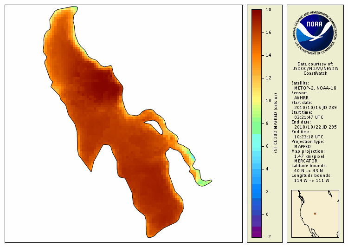Screen dimensions: 348x247
Task: Click the 18 value on color scale
Action: pyautogui.click(x=269, y=10)
